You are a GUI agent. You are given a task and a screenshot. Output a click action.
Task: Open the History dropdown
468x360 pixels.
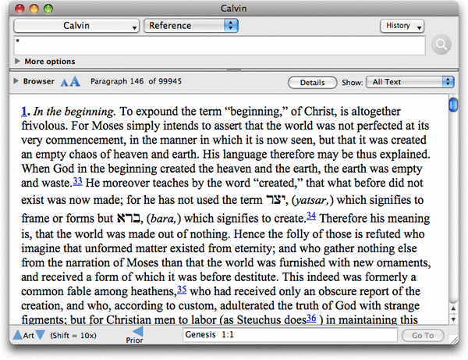click(x=402, y=26)
